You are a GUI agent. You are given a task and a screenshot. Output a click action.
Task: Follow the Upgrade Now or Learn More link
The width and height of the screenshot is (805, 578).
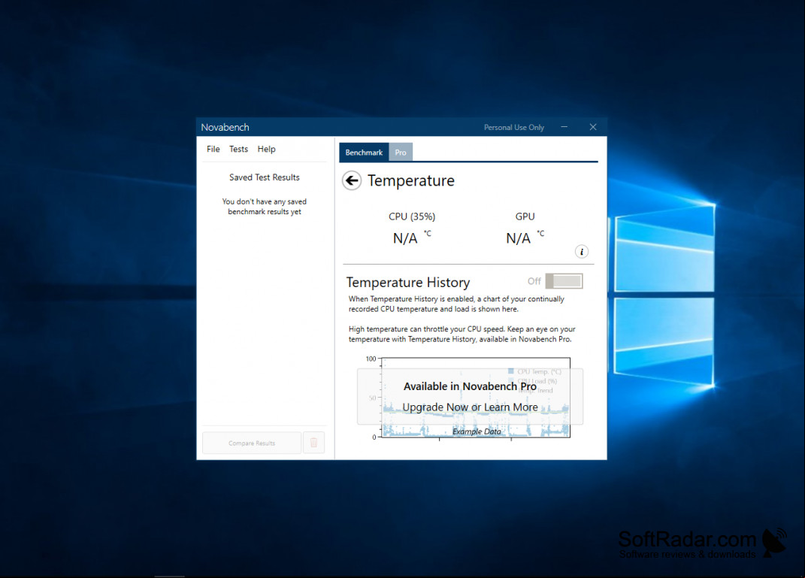tap(471, 407)
